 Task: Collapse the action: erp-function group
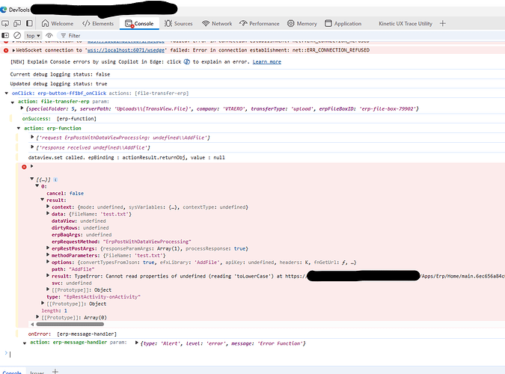point(19,128)
